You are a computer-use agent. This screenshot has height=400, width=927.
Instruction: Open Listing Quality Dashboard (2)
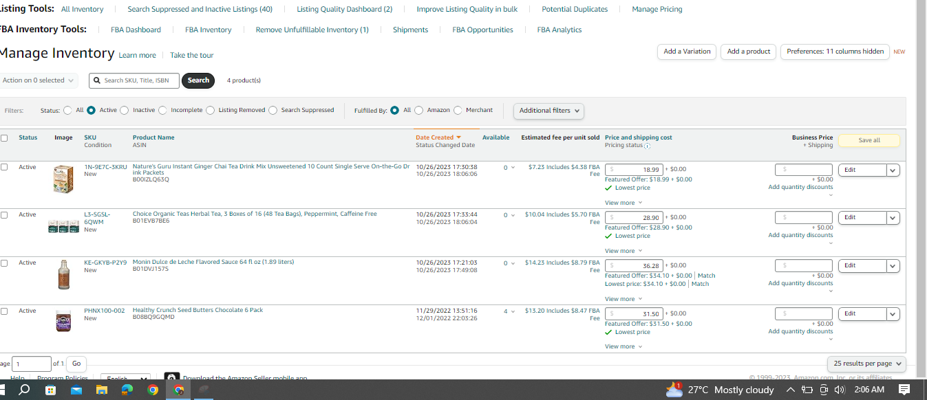coord(344,9)
